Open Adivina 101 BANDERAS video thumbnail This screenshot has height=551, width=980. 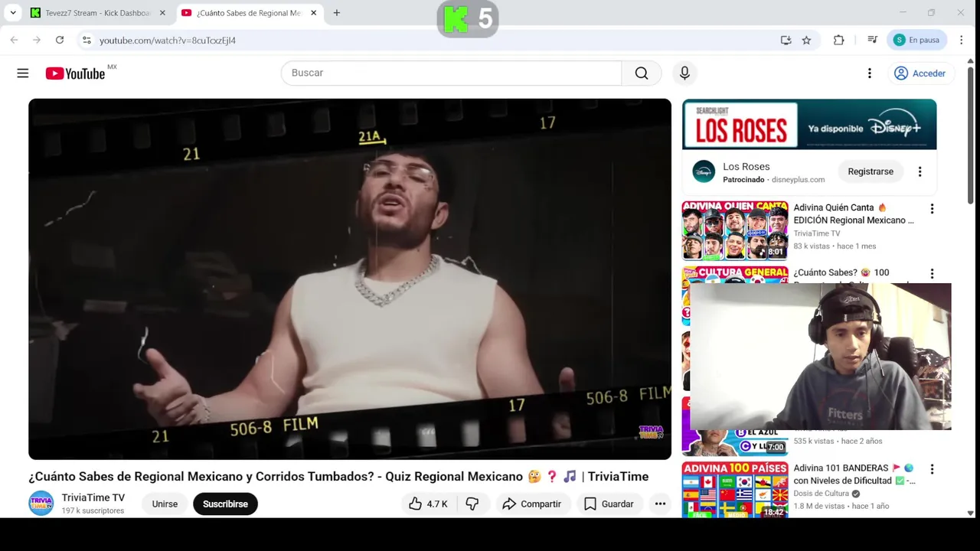pos(735,490)
